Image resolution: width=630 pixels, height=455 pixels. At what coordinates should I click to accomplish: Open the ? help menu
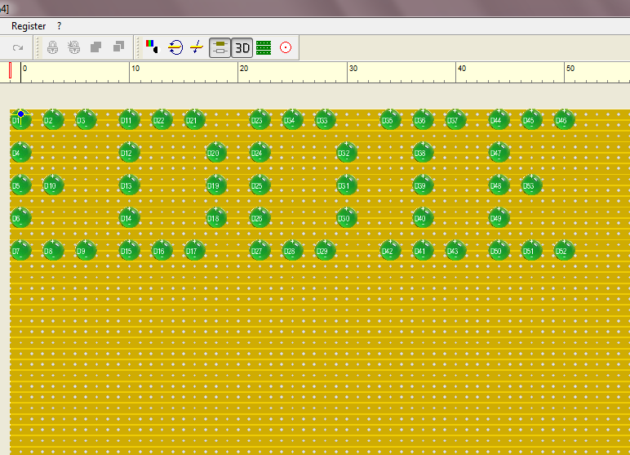click(59, 26)
